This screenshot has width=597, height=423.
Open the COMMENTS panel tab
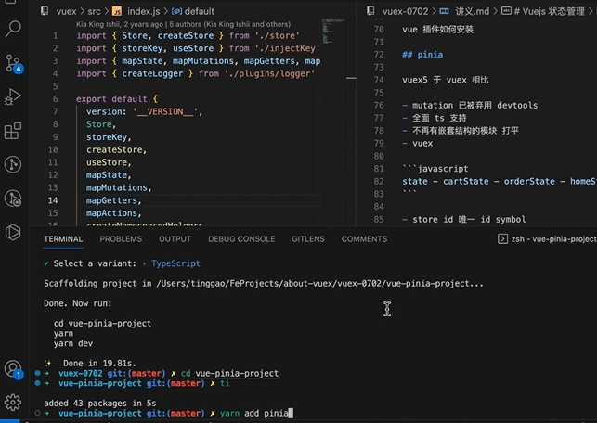pyautogui.click(x=364, y=239)
